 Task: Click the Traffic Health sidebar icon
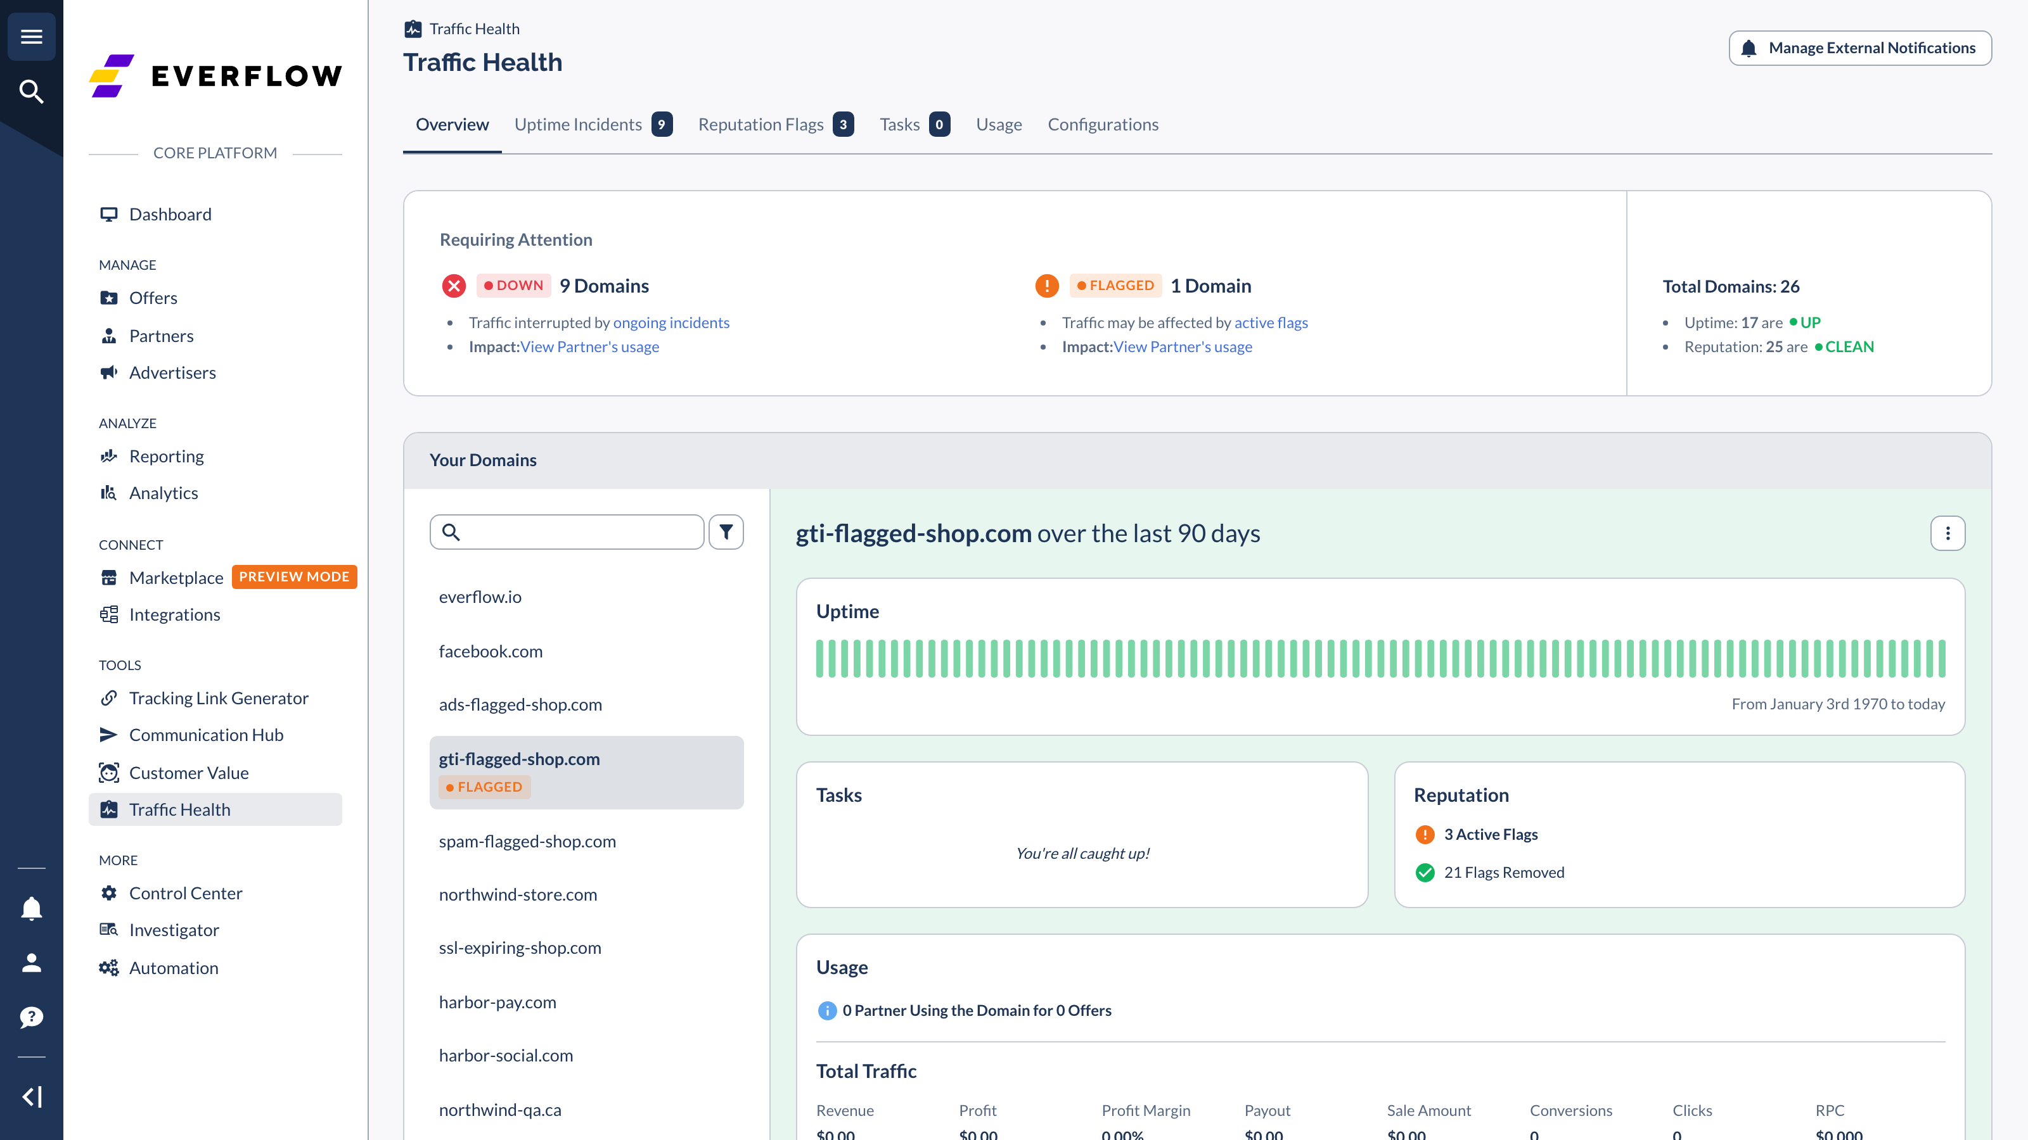click(108, 809)
